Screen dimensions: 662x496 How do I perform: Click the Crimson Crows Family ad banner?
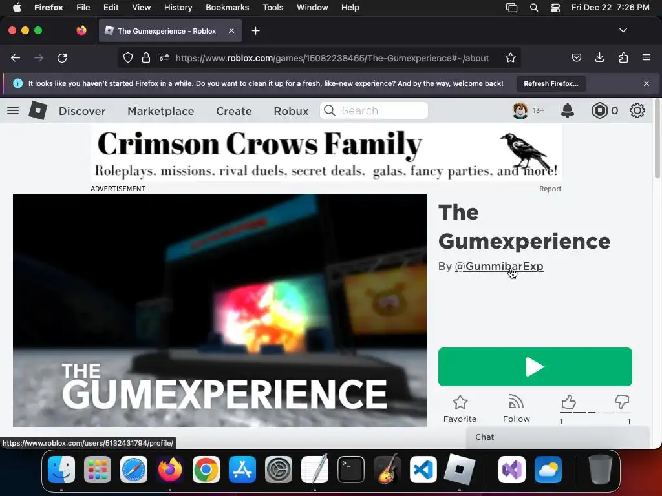pos(326,154)
